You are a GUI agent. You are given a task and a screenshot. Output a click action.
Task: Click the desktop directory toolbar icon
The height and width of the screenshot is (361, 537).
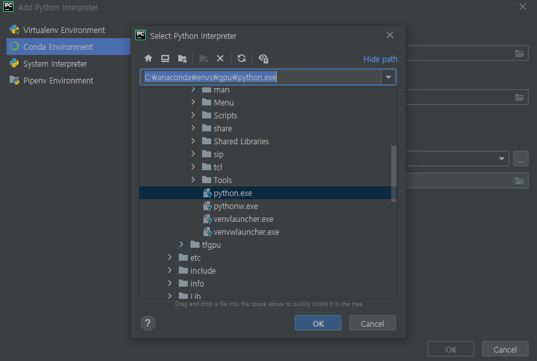(165, 58)
